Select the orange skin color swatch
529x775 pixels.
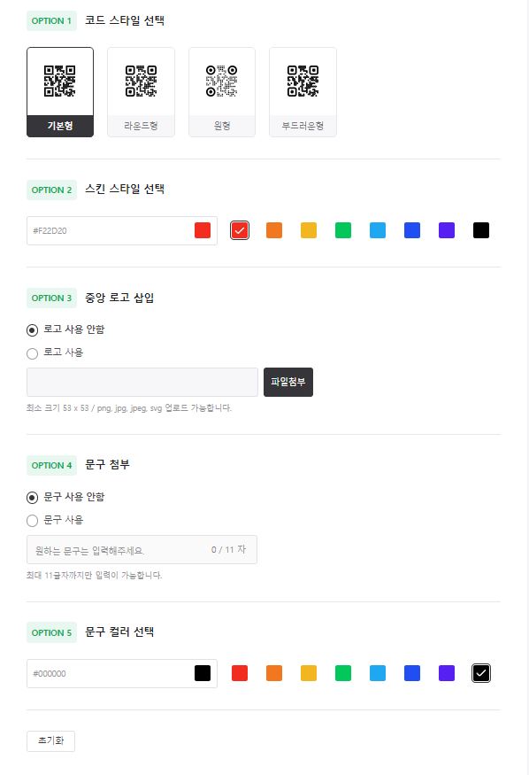tap(274, 230)
